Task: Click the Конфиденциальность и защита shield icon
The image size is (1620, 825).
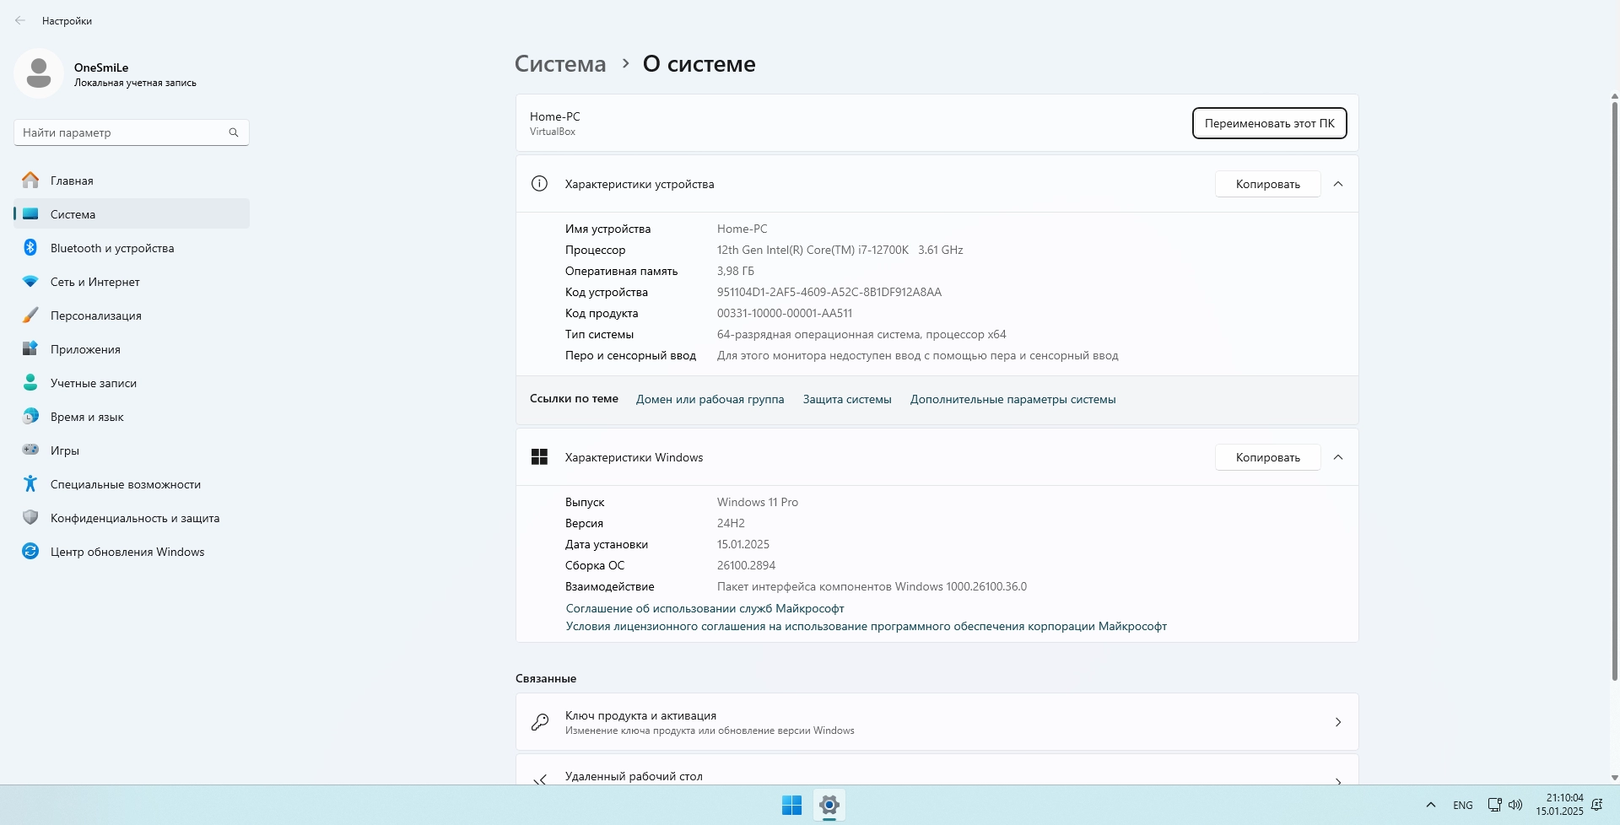Action: [x=30, y=517]
